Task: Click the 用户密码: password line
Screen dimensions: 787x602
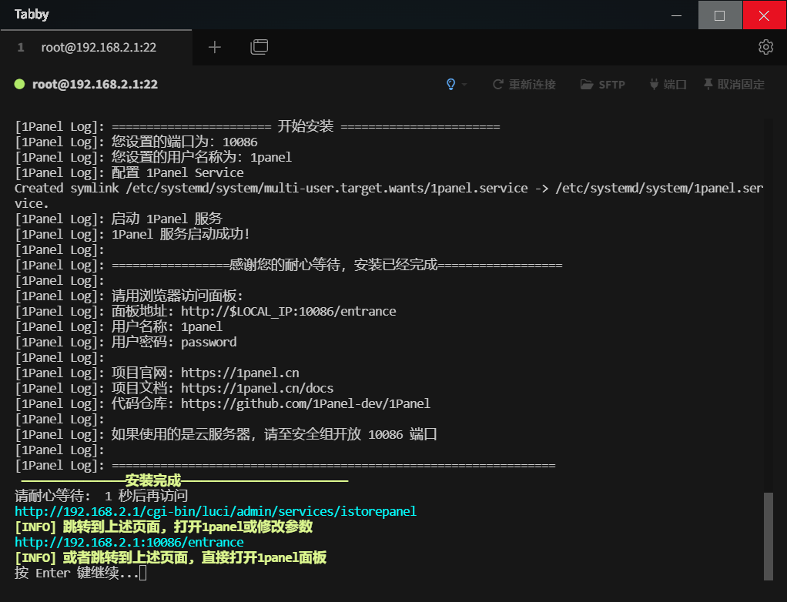Action: coord(126,342)
